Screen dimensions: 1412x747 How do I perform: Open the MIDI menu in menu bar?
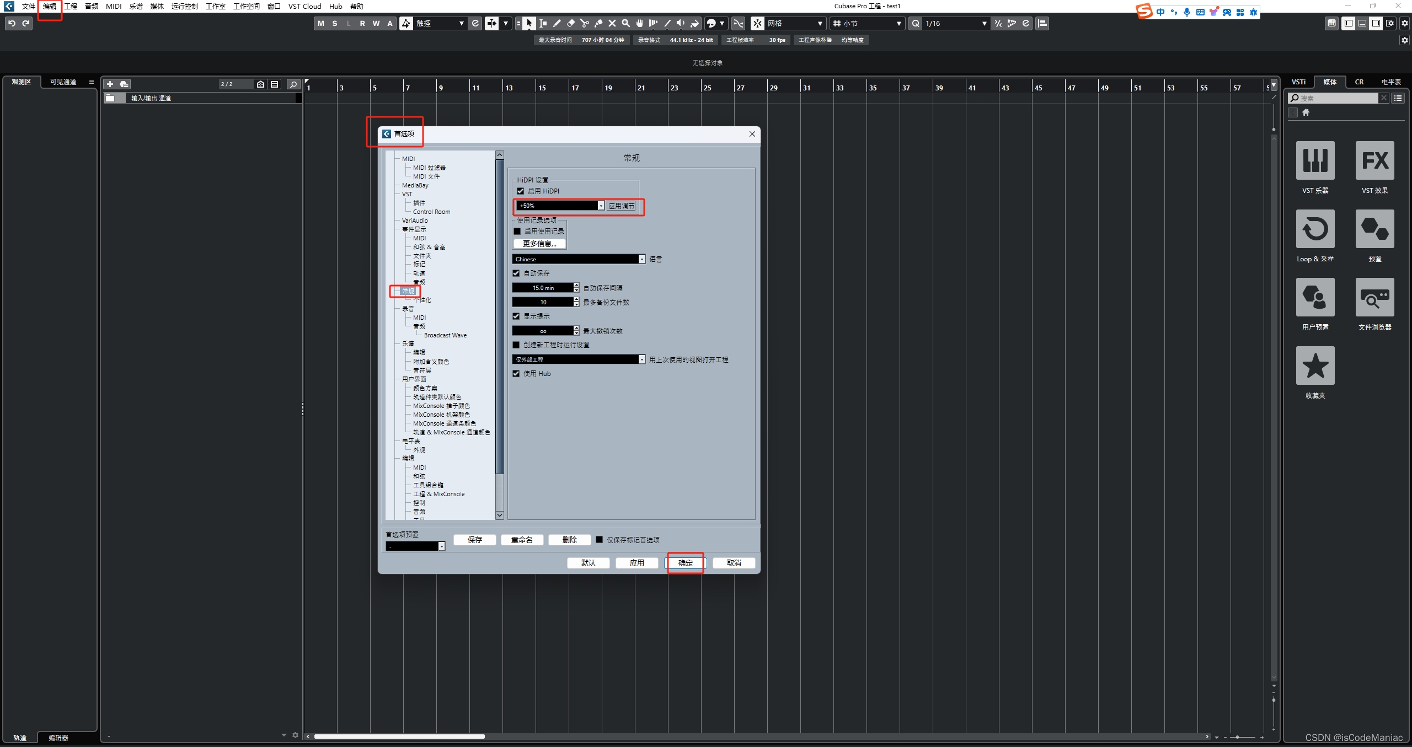coord(114,6)
